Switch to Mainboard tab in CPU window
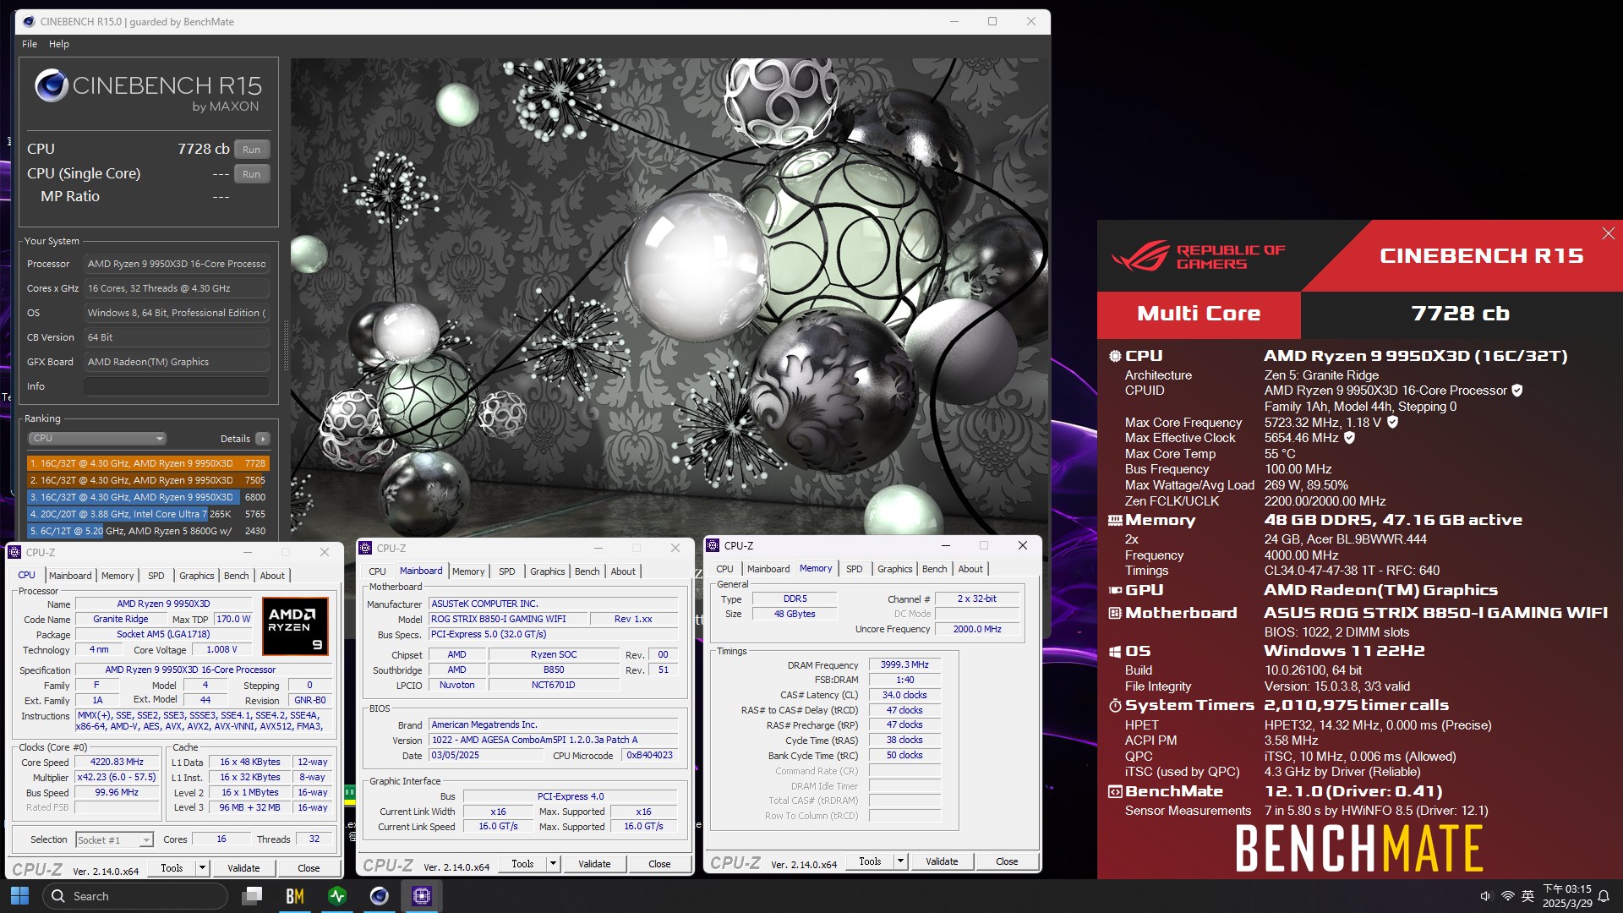Screen dimensions: 1623x913 tap(70, 576)
